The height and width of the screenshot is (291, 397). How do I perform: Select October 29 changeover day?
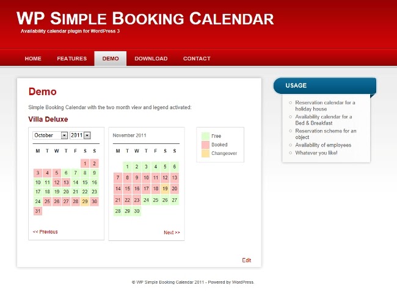coord(85,201)
